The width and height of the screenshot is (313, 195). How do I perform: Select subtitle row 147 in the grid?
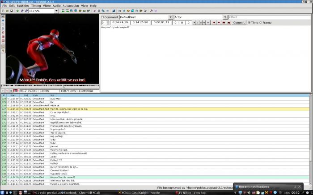(x=155, y=177)
